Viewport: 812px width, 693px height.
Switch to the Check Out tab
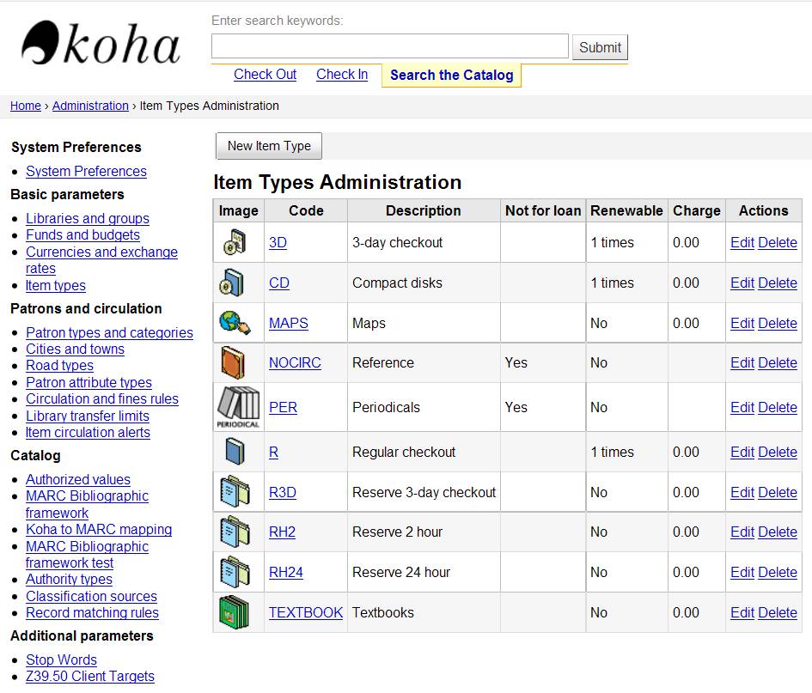(x=265, y=75)
